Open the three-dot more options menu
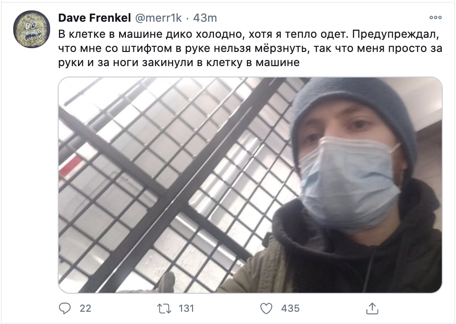This screenshot has height=324, width=456. click(x=435, y=17)
